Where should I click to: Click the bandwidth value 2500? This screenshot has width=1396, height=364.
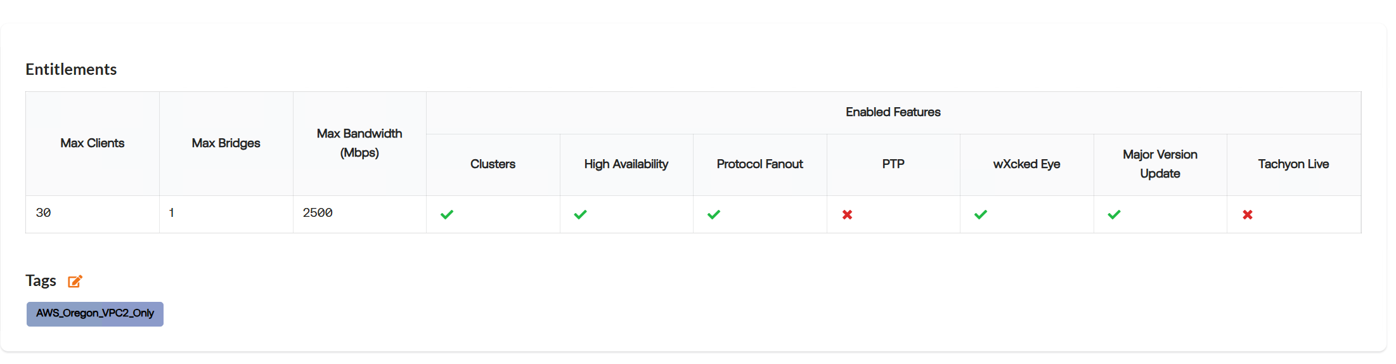pyautogui.click(x=318, y=213)
